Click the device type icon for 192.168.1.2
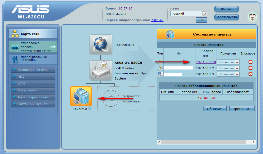This screenshot has width=263, height=154. (160, 68)
